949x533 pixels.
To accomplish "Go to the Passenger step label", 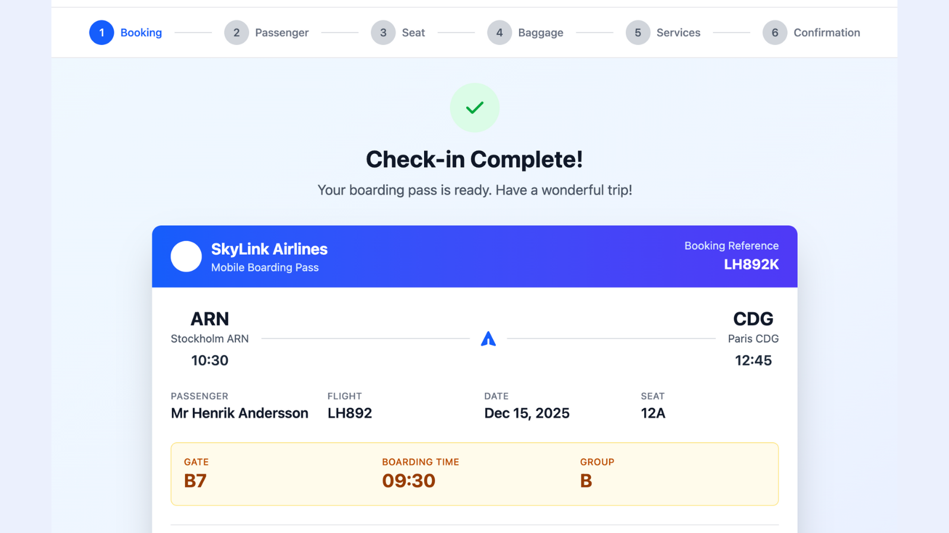I will [x=282, y=33].
